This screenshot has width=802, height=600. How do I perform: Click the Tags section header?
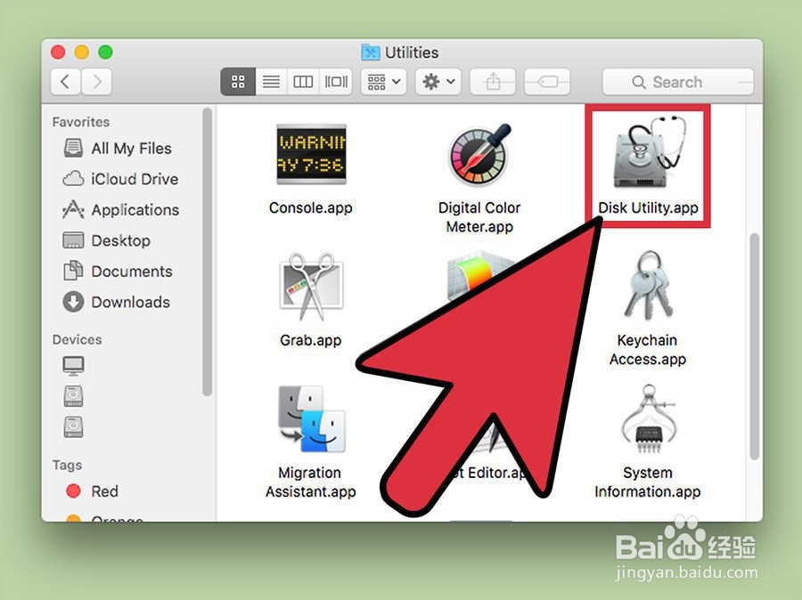point(67,465)
